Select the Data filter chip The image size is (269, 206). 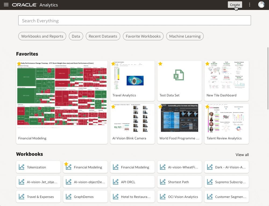click(76, 36)
